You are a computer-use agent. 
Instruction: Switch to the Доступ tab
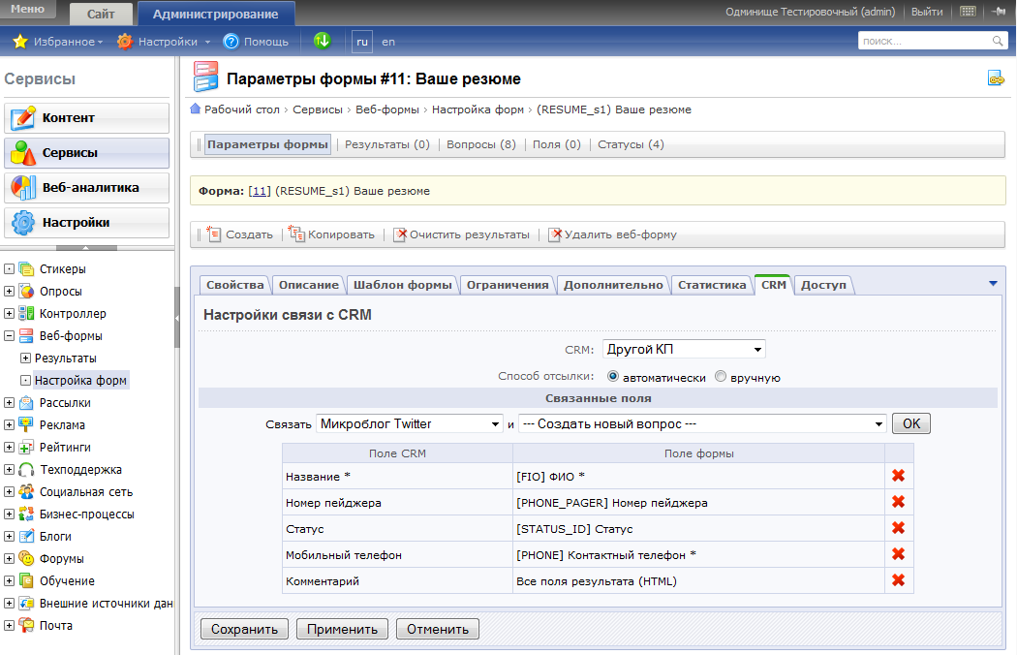point(823,285)
